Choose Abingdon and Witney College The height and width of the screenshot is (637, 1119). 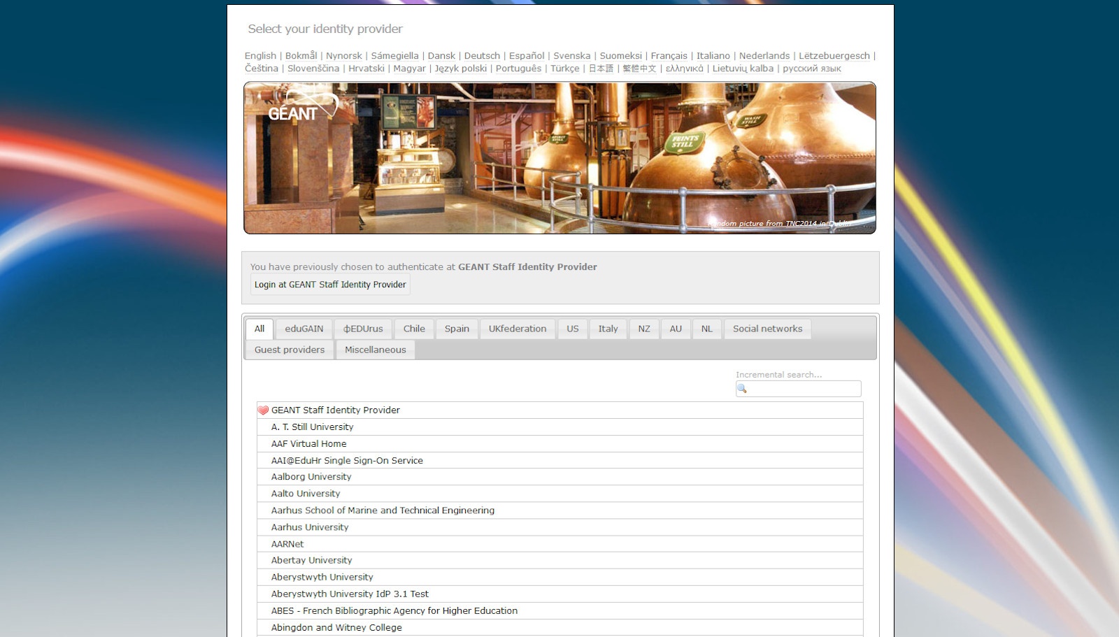click(559, 627)
